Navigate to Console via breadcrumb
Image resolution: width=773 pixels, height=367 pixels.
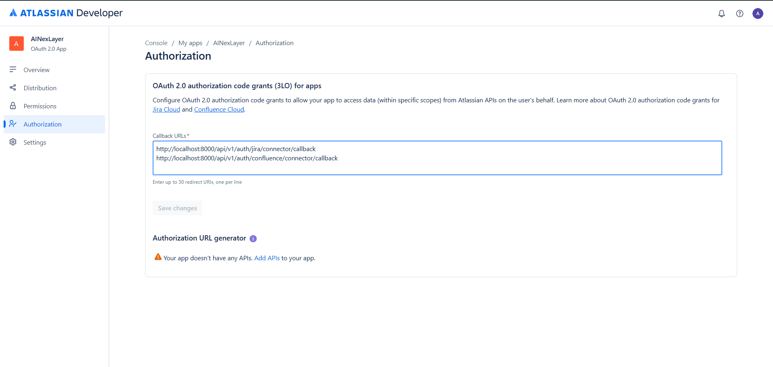click(156, 43)
